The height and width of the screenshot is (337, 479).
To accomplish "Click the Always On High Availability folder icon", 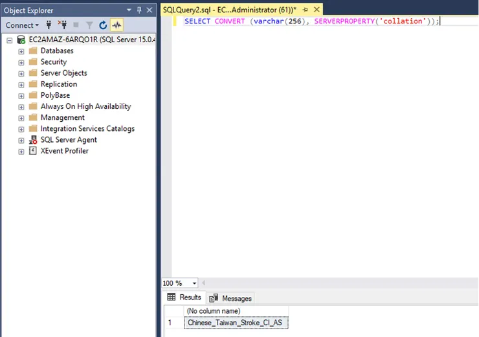I will click(x=33, y=106).
